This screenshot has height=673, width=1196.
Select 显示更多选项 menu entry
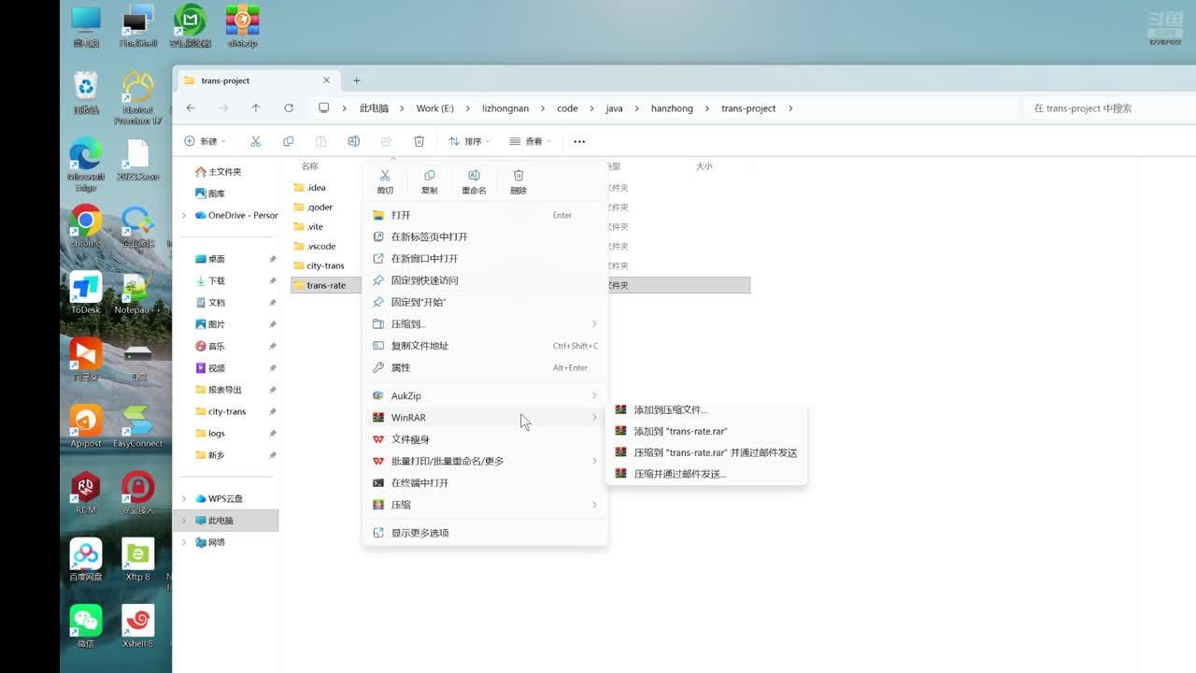420,533
